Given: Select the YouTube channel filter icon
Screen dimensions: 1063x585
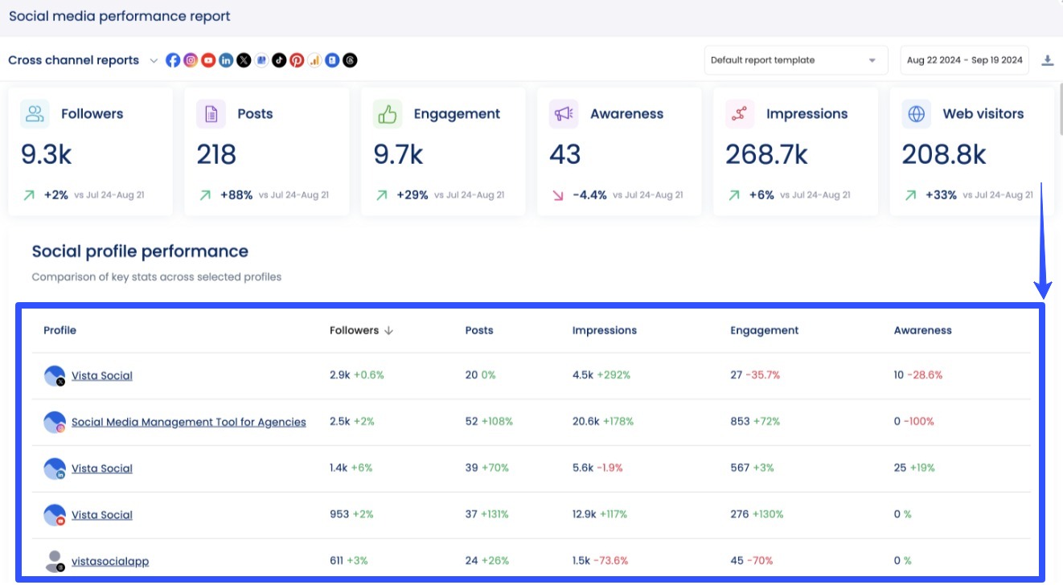Looking at the screenshot, I should coord(208,59).
